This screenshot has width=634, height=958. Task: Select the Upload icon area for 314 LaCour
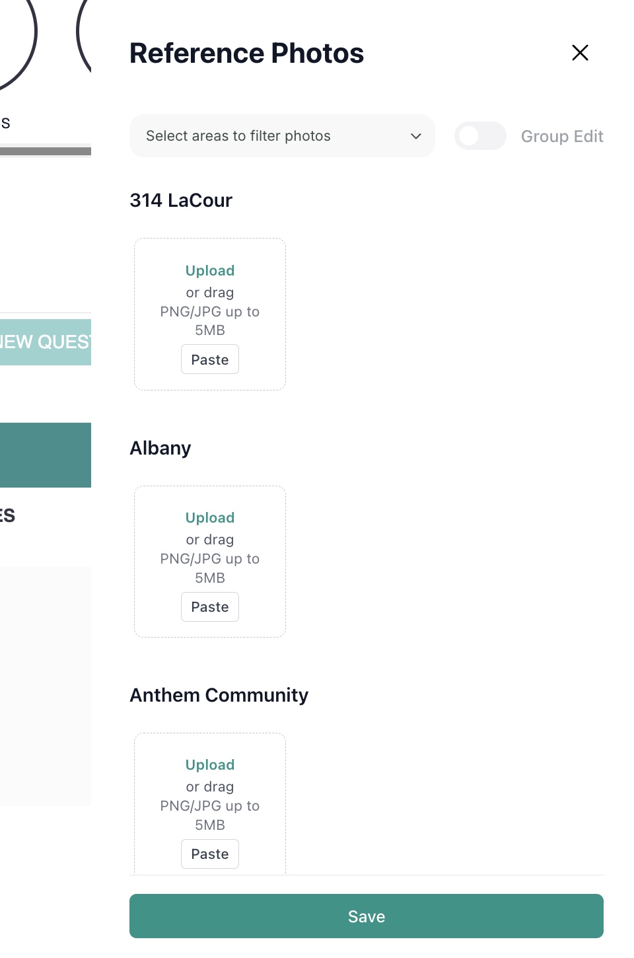tap(209, 270)
